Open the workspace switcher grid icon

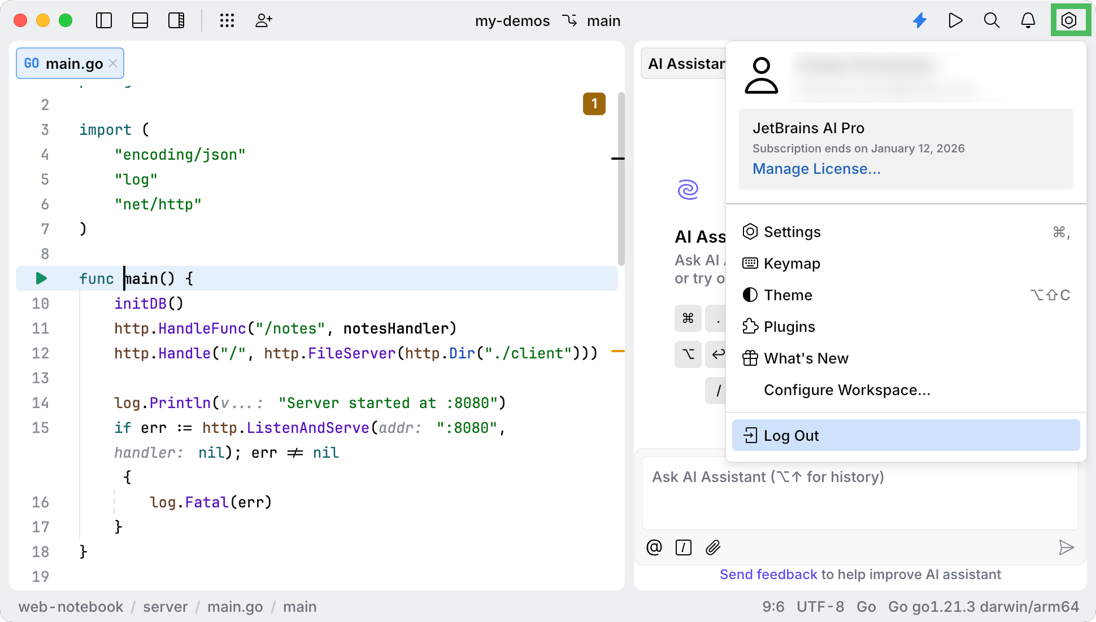point(227,20)
